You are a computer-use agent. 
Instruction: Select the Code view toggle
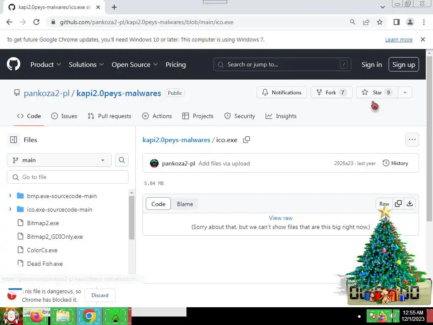[x=158, y=204]
